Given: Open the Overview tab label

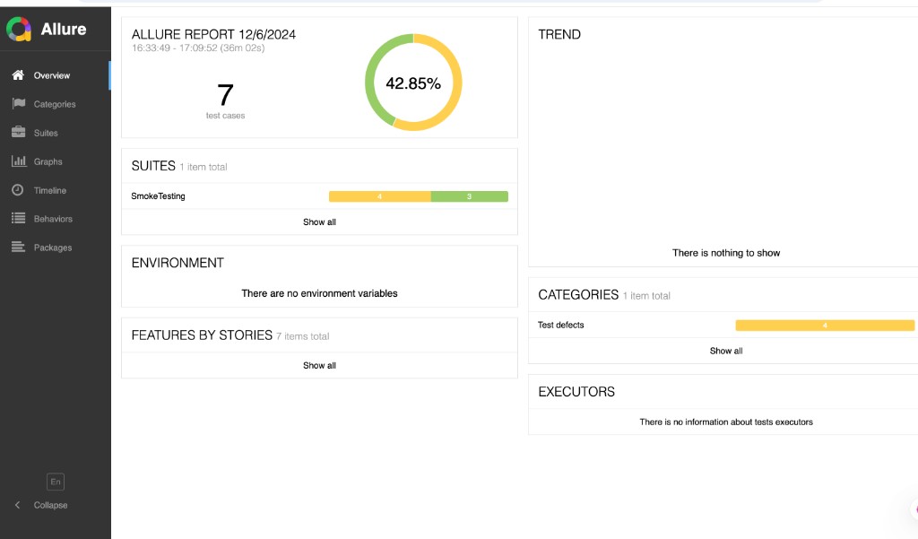Looking at the screenshot, I should [x=51, y=75].
